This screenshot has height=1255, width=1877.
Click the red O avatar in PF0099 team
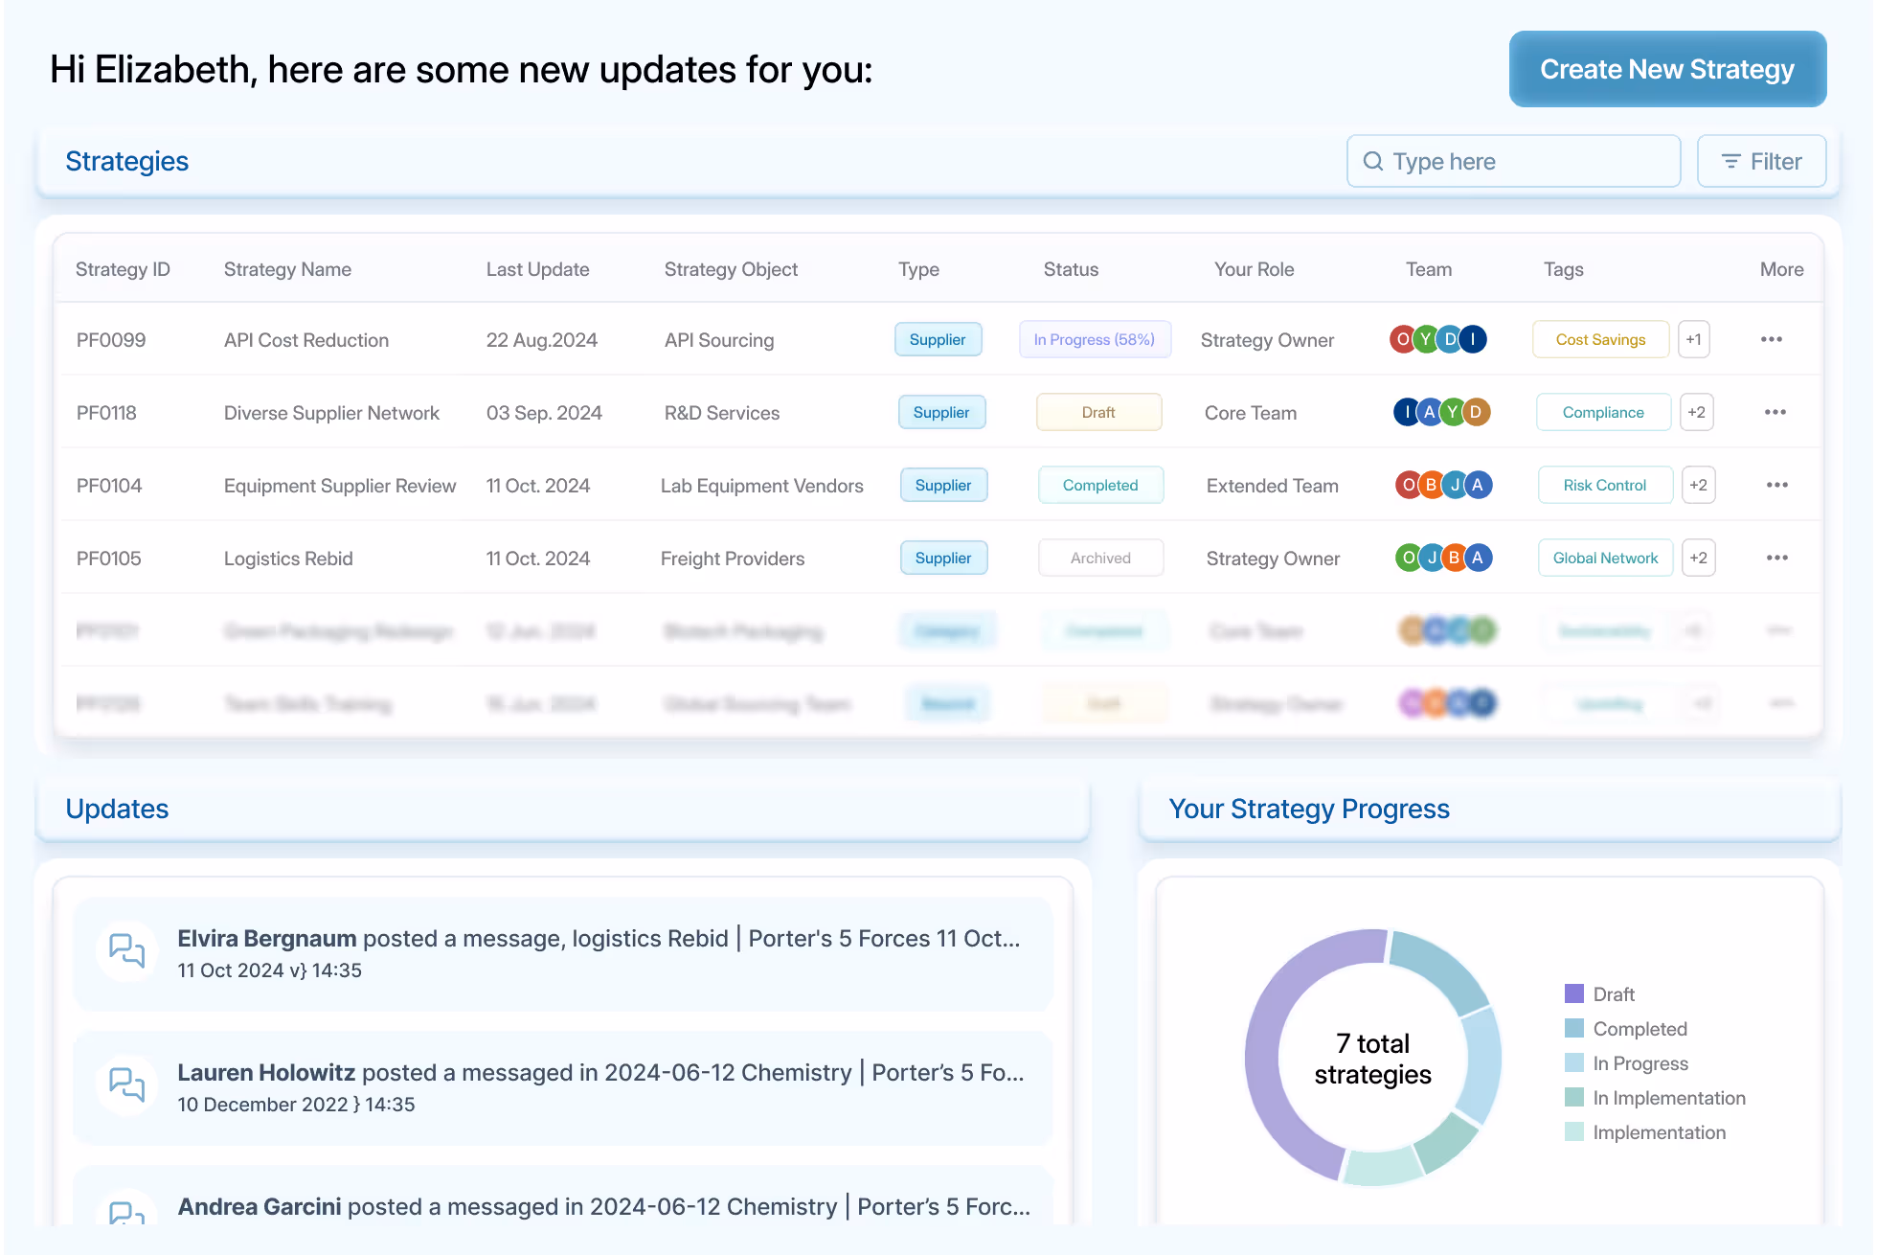[1403, 339]
